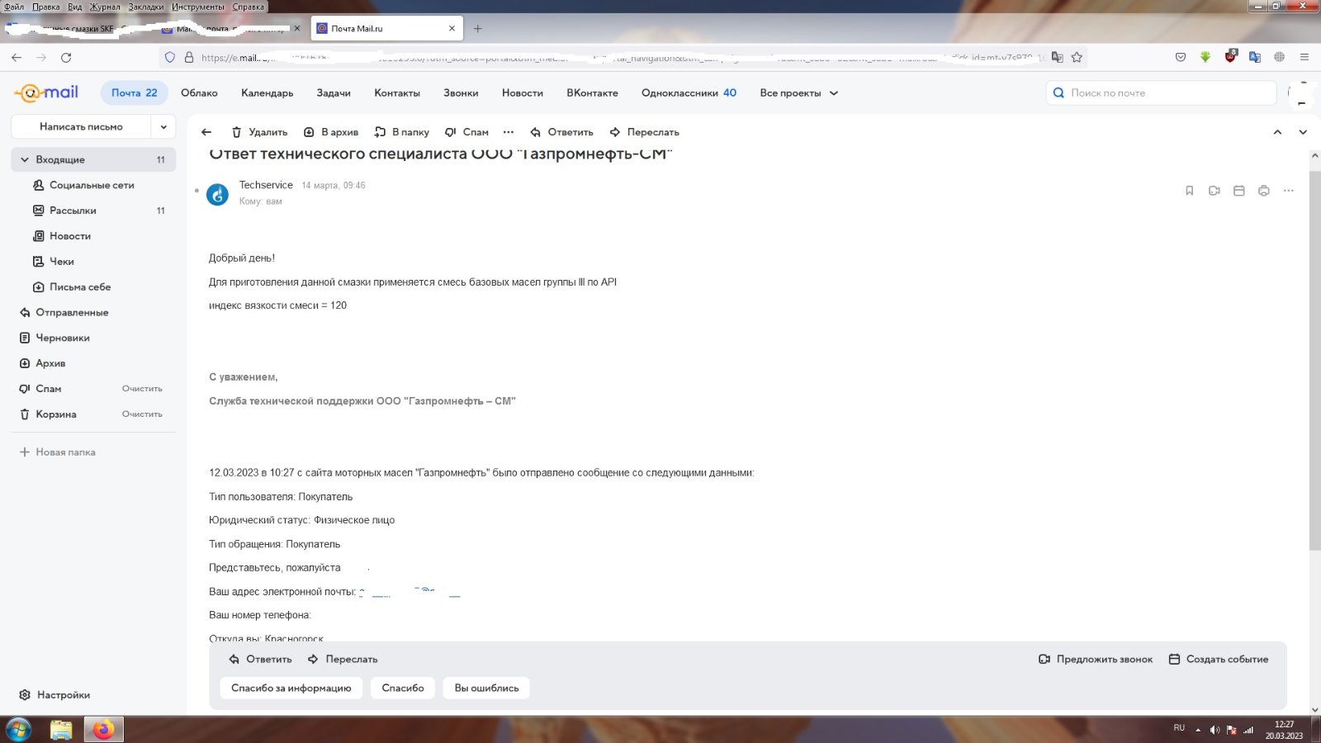Screen dimensions: 1321x743
Task: Open the Закладки menu in Firefox
Action: pos(146,7)
